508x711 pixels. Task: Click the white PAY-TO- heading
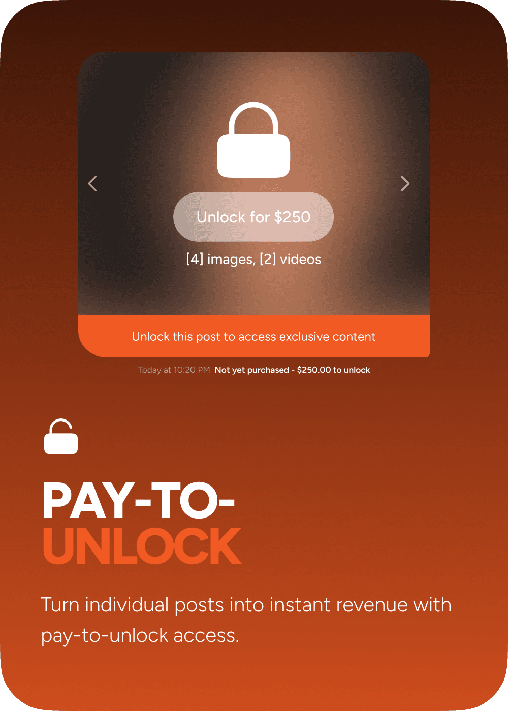(x=138, y=501)
